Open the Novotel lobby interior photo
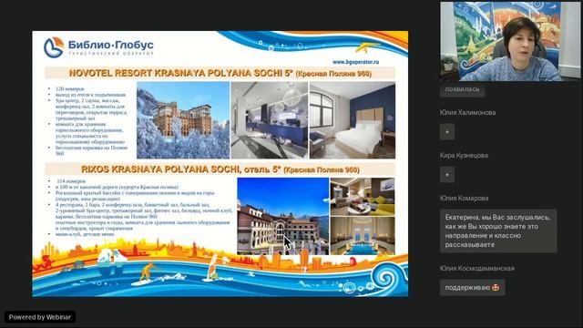Viewport: 583px width, 328px height. point(270,120)
